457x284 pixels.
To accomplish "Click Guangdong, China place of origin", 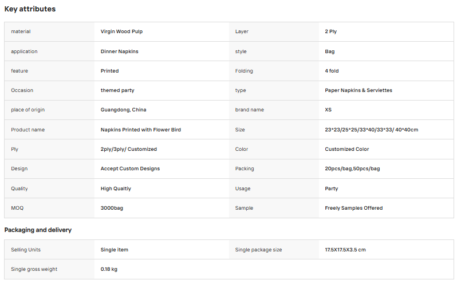I will tap(123, 110).
